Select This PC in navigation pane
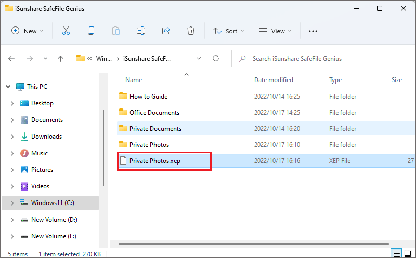This screenshot has height=258, width=416. [37, 87]
